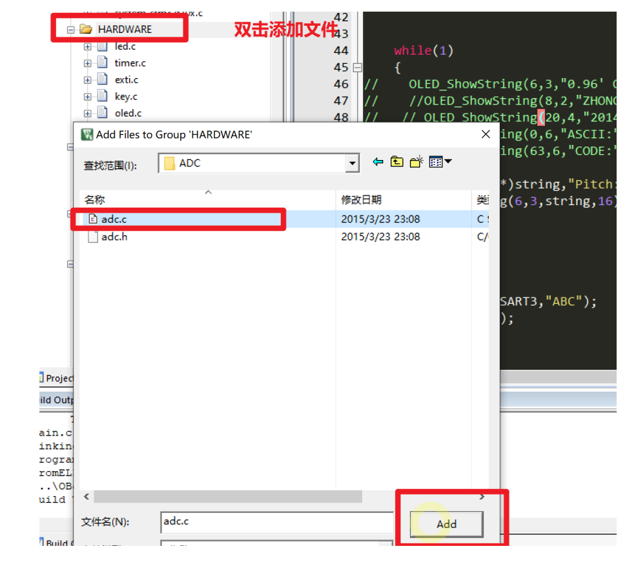The image size is (636, 562).
Task: Collapse code fold at line 45
Action: click(x=357, y=68)
